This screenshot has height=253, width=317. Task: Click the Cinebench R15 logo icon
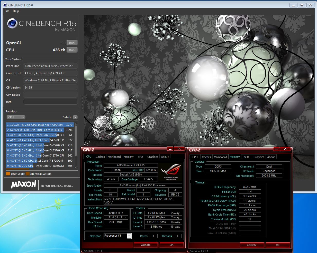pyautogui.click(x=12, y=23)
